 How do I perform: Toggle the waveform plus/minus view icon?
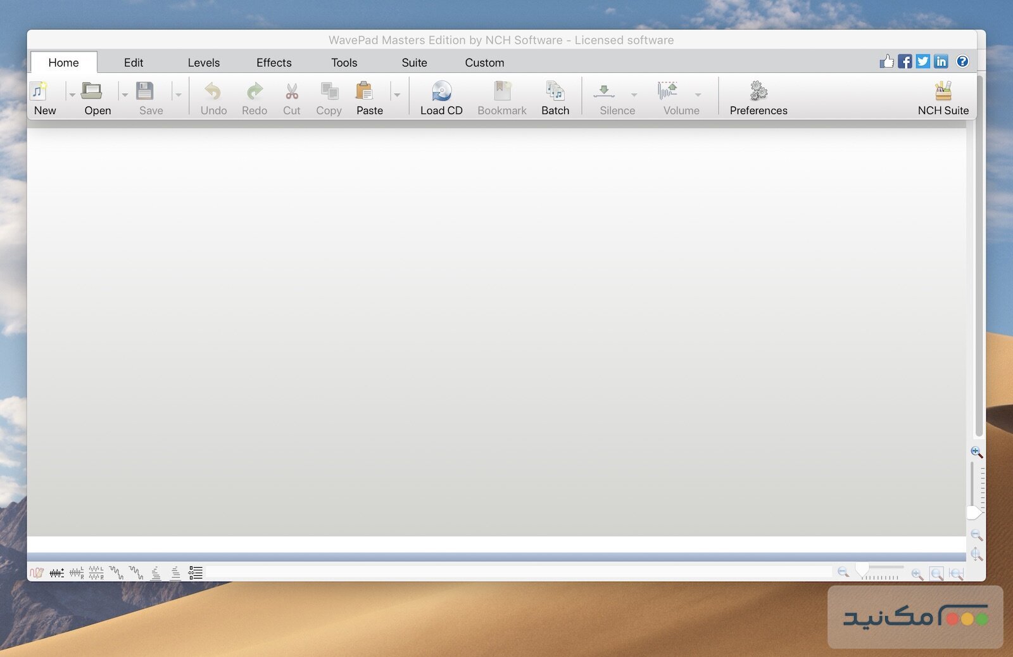click(x=57, y=573)
